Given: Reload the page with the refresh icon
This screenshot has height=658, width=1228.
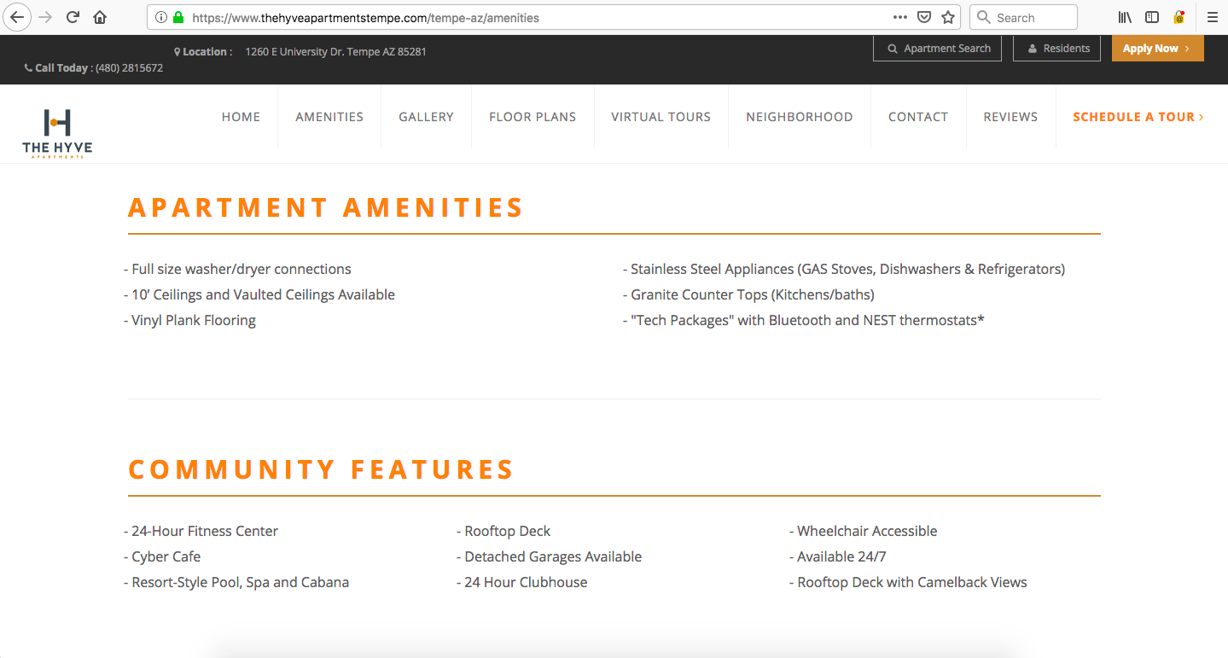Looking at the screenshot, I should (x=73, y=17).
